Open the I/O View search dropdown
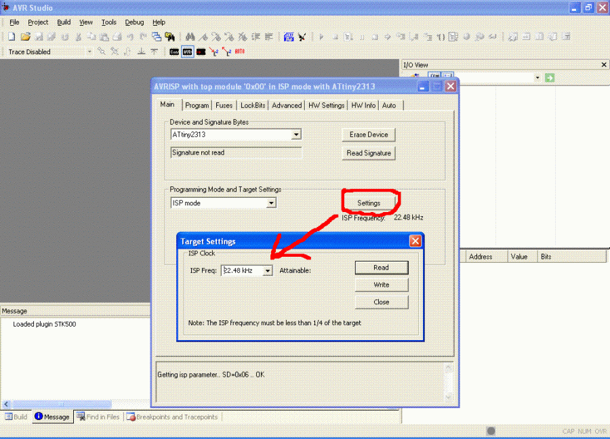The width and height of the screenshot is (610, 439). pos(537,78)
